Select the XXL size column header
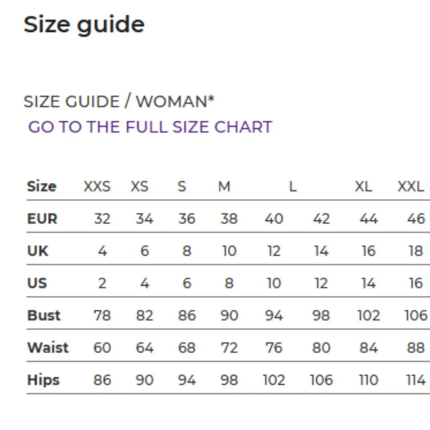430x430 pixels. [x=410, y=187]
